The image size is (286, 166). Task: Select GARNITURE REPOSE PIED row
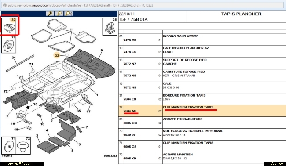pos(202,75)
